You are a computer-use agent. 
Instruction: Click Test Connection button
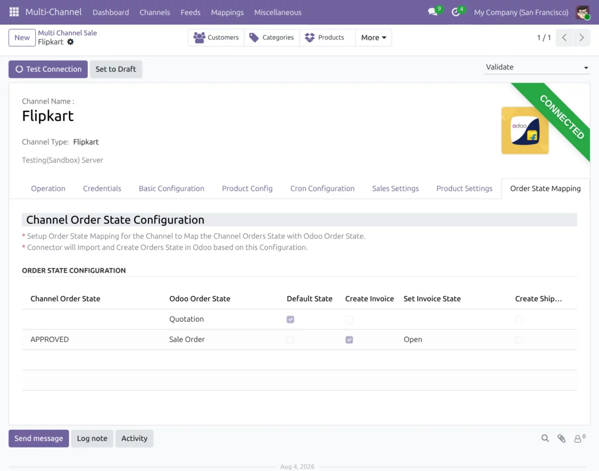[x=48, y=69]
